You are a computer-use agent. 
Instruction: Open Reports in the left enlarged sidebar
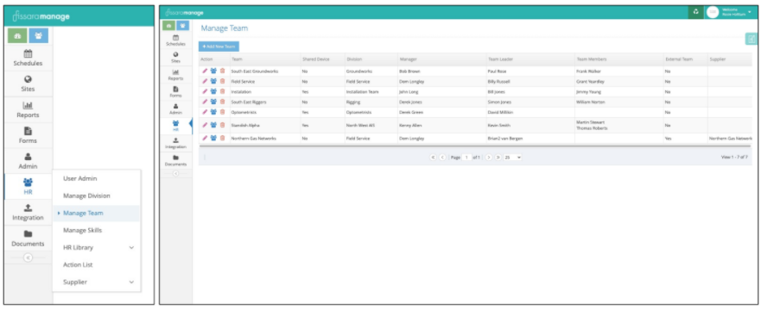pyautogui.click(x=28, y=109)
